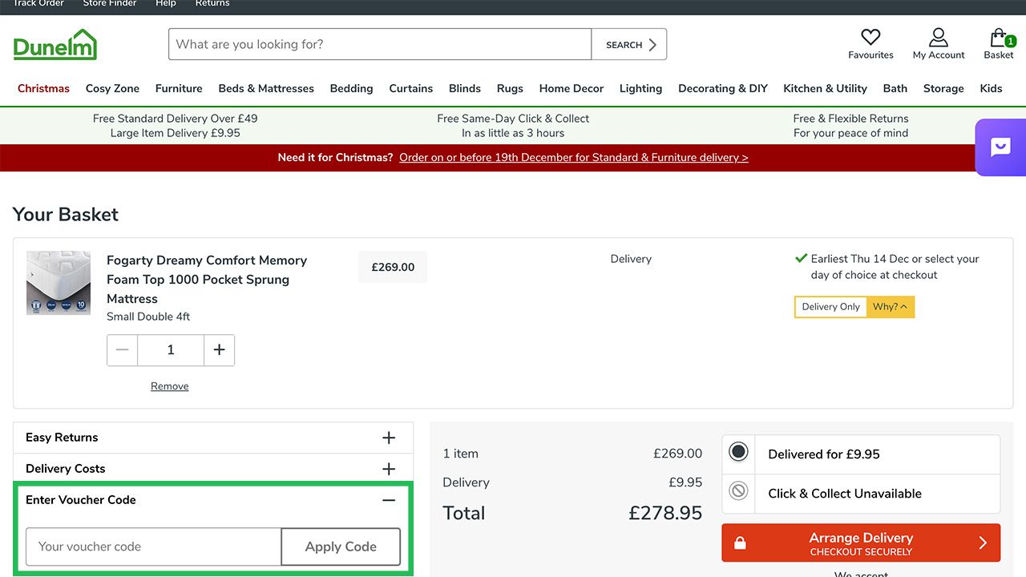Viewport: 1026px width, 577px height.
Task: Collapse the Enter Voucher Code section
Action: click(x=213, y=500)
